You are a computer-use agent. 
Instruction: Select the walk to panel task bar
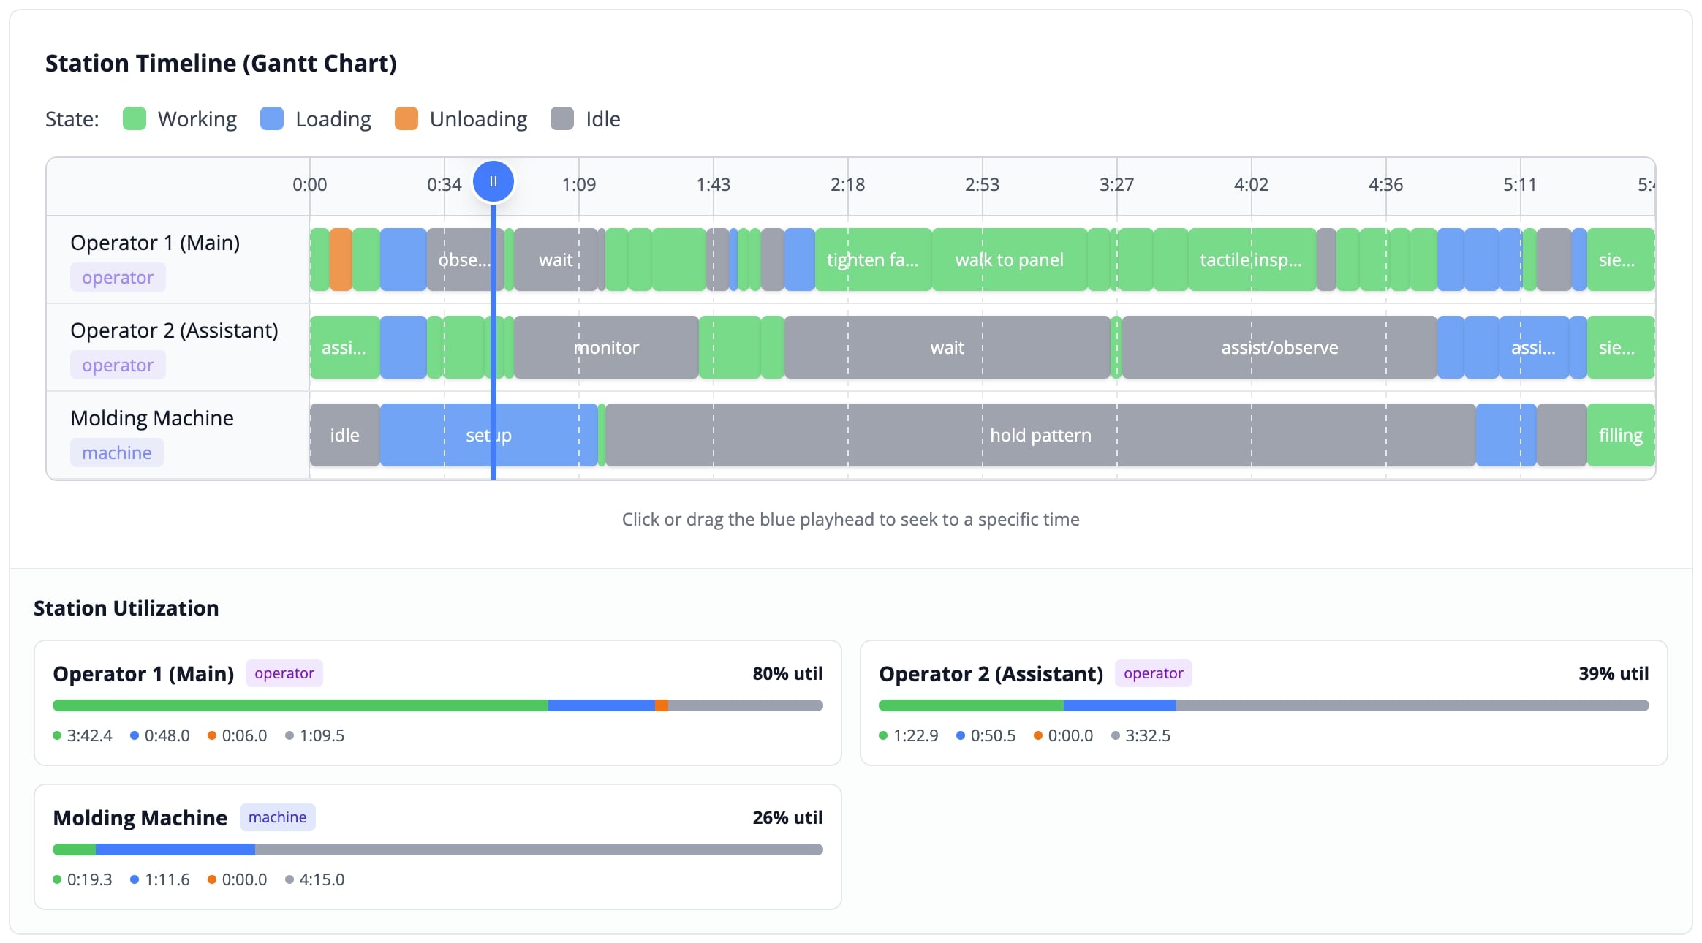pos(1010,260)
